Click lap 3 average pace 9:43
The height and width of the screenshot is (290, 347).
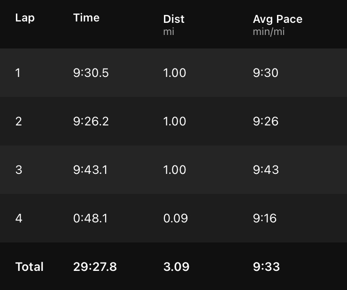coord(266,170)
